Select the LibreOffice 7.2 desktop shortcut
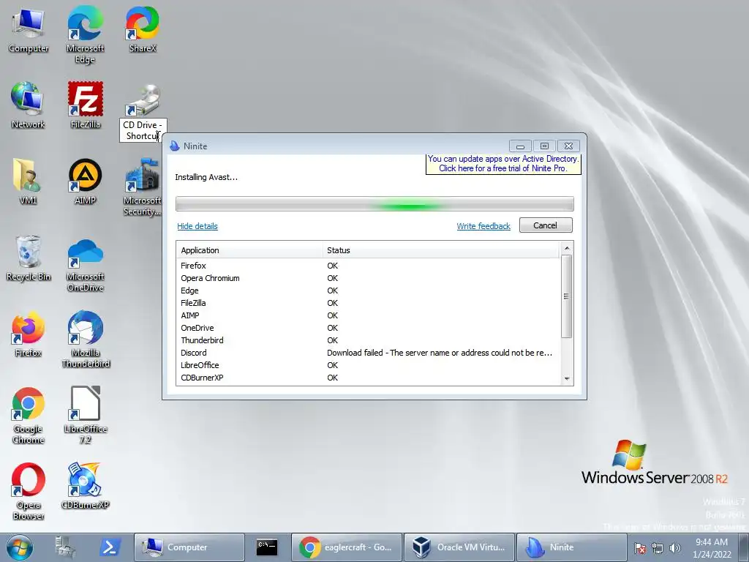Viewport: 749px width, 562px height. [x=85, y=416]
